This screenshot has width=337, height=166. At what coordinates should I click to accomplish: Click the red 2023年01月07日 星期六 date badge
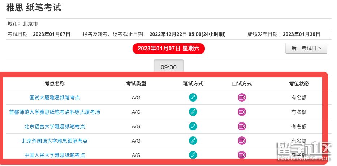point(168,48)
